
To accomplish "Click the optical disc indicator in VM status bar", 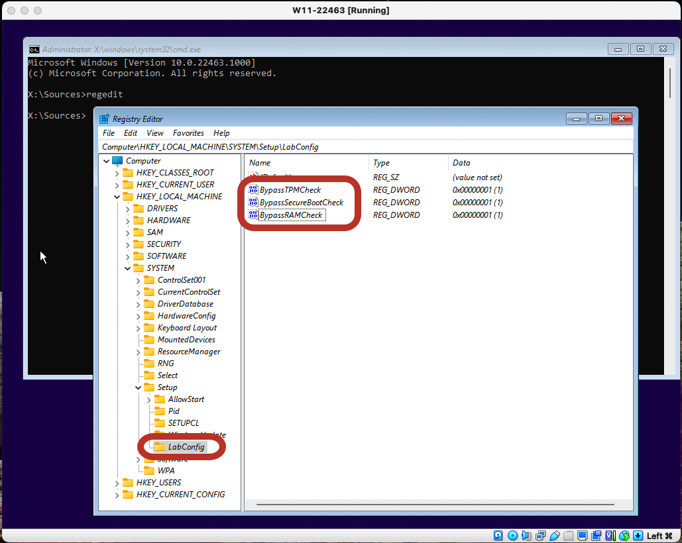I will (x=512, y=535).
